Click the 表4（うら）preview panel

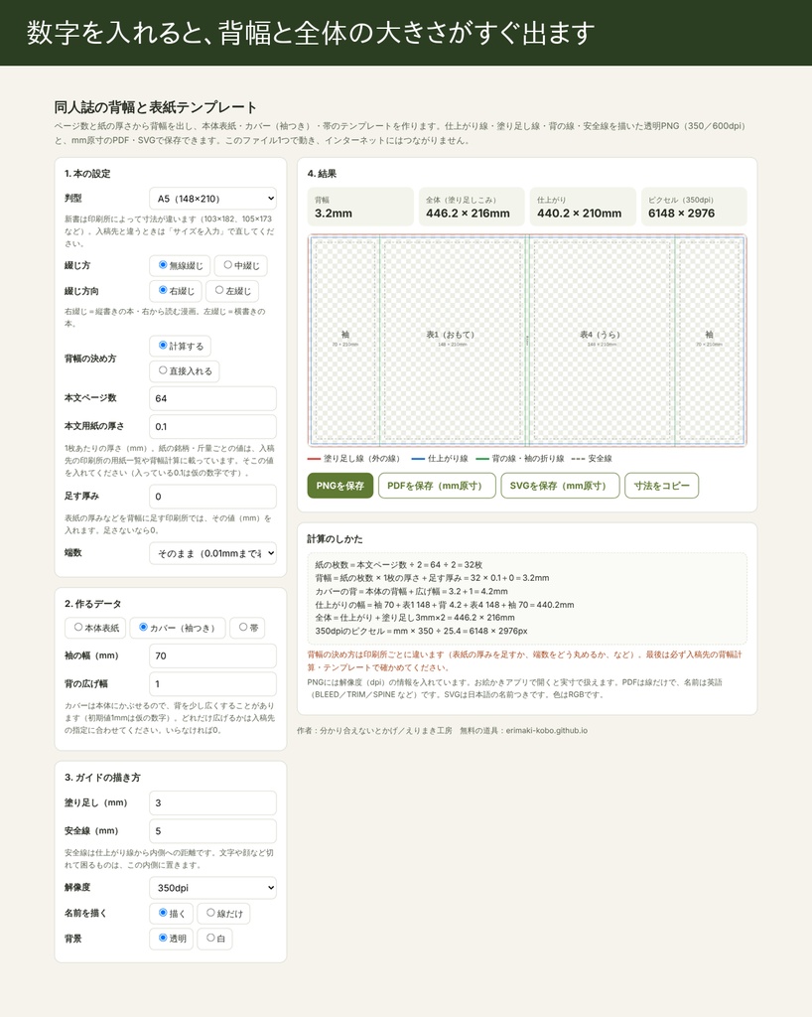click(x=602, y=341)
